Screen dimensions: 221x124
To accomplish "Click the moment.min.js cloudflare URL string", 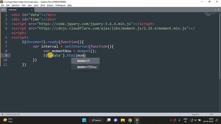I will [113, 28].
